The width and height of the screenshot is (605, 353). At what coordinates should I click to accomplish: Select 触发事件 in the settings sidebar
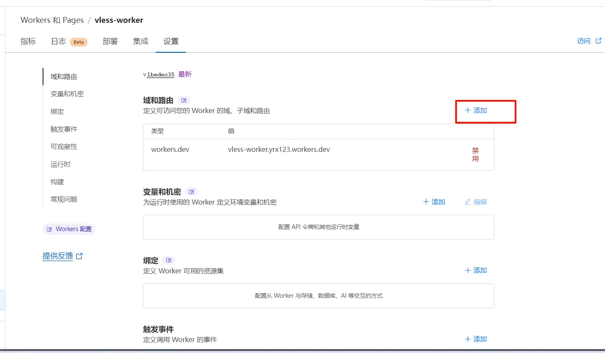64,129
